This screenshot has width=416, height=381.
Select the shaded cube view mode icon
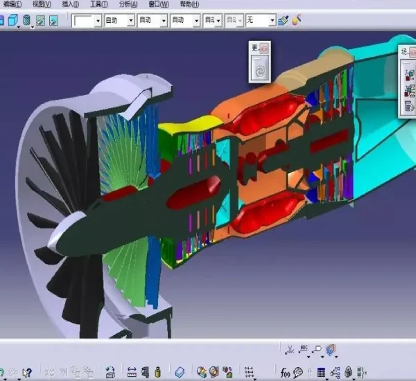(12, 20)
